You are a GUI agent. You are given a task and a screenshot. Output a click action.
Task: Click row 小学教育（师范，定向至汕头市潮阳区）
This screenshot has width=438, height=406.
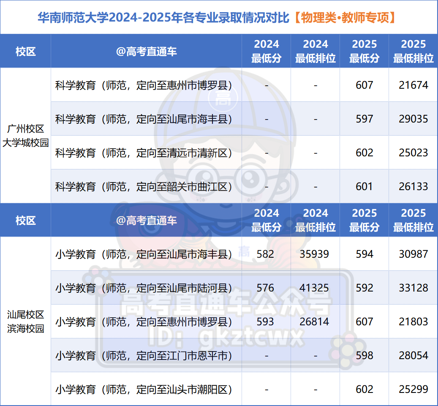point(244,389)
